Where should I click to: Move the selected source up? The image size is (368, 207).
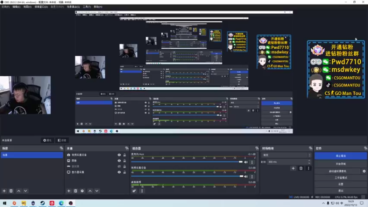click(90, 191)
